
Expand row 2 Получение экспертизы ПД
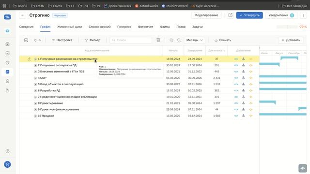tap(35, 65)
